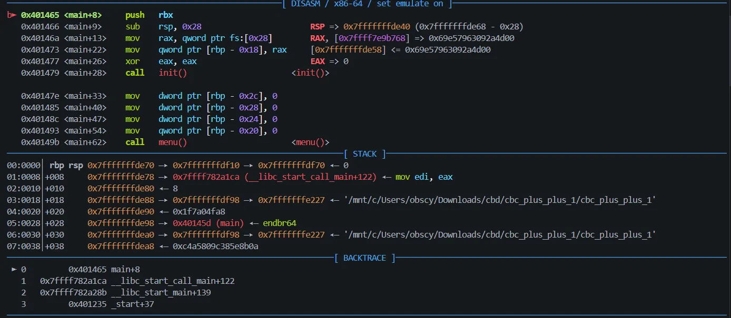The image size is (731, 318).
Task: Click stack value 0xc4a5809c385e8b0a
Action: click(x=215, y=247)
